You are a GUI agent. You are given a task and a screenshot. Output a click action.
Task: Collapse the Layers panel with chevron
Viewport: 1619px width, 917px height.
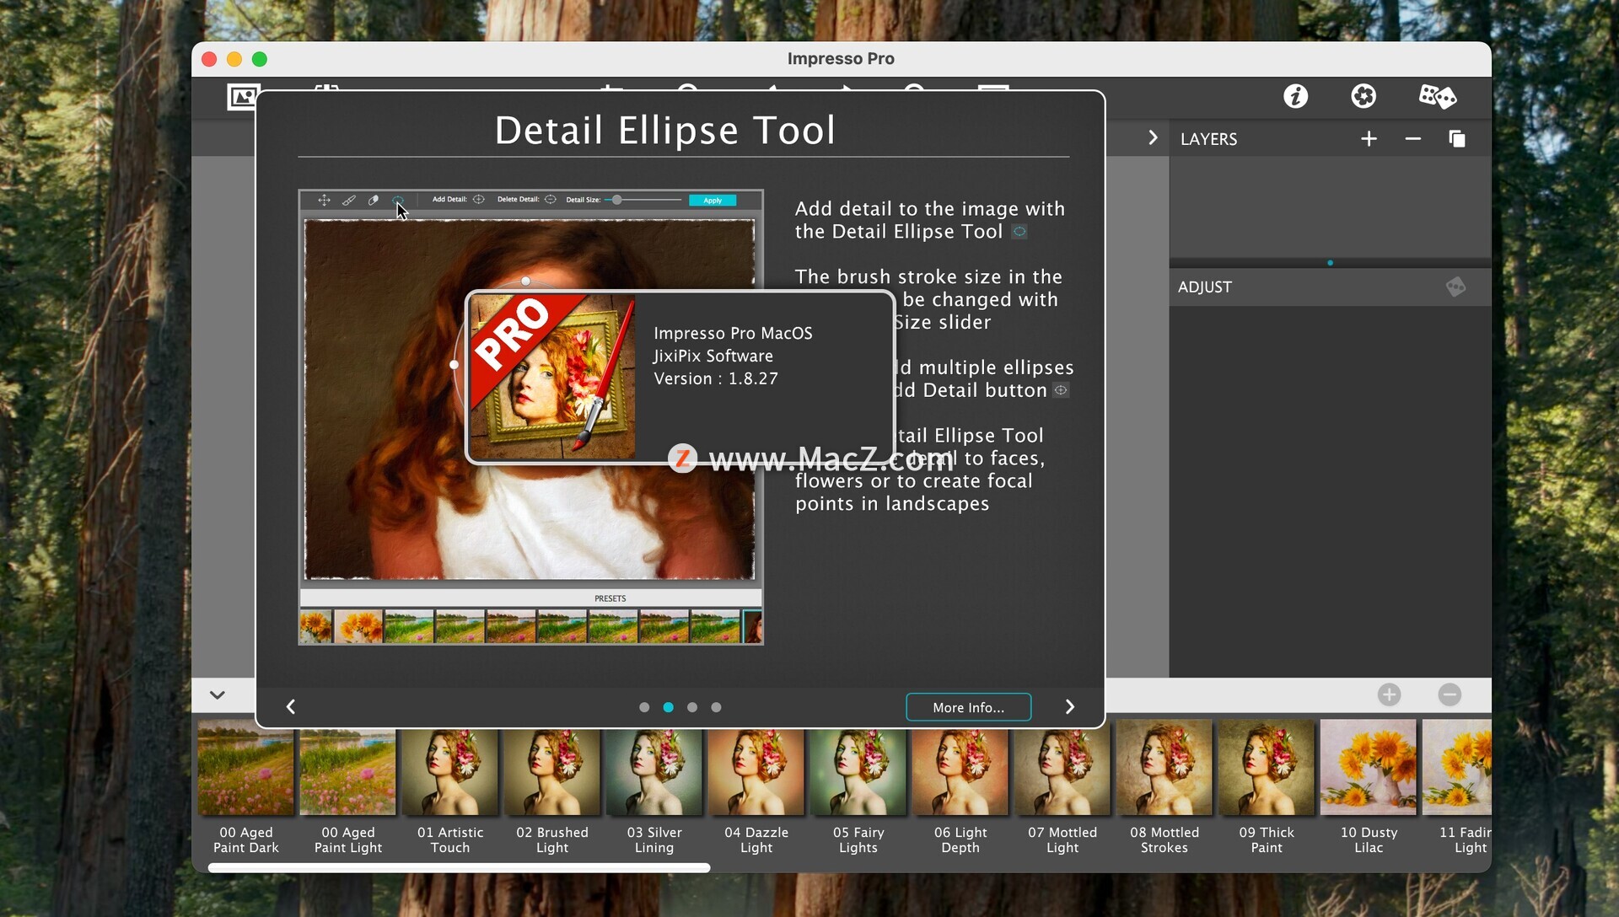(x=1153, y=138)
